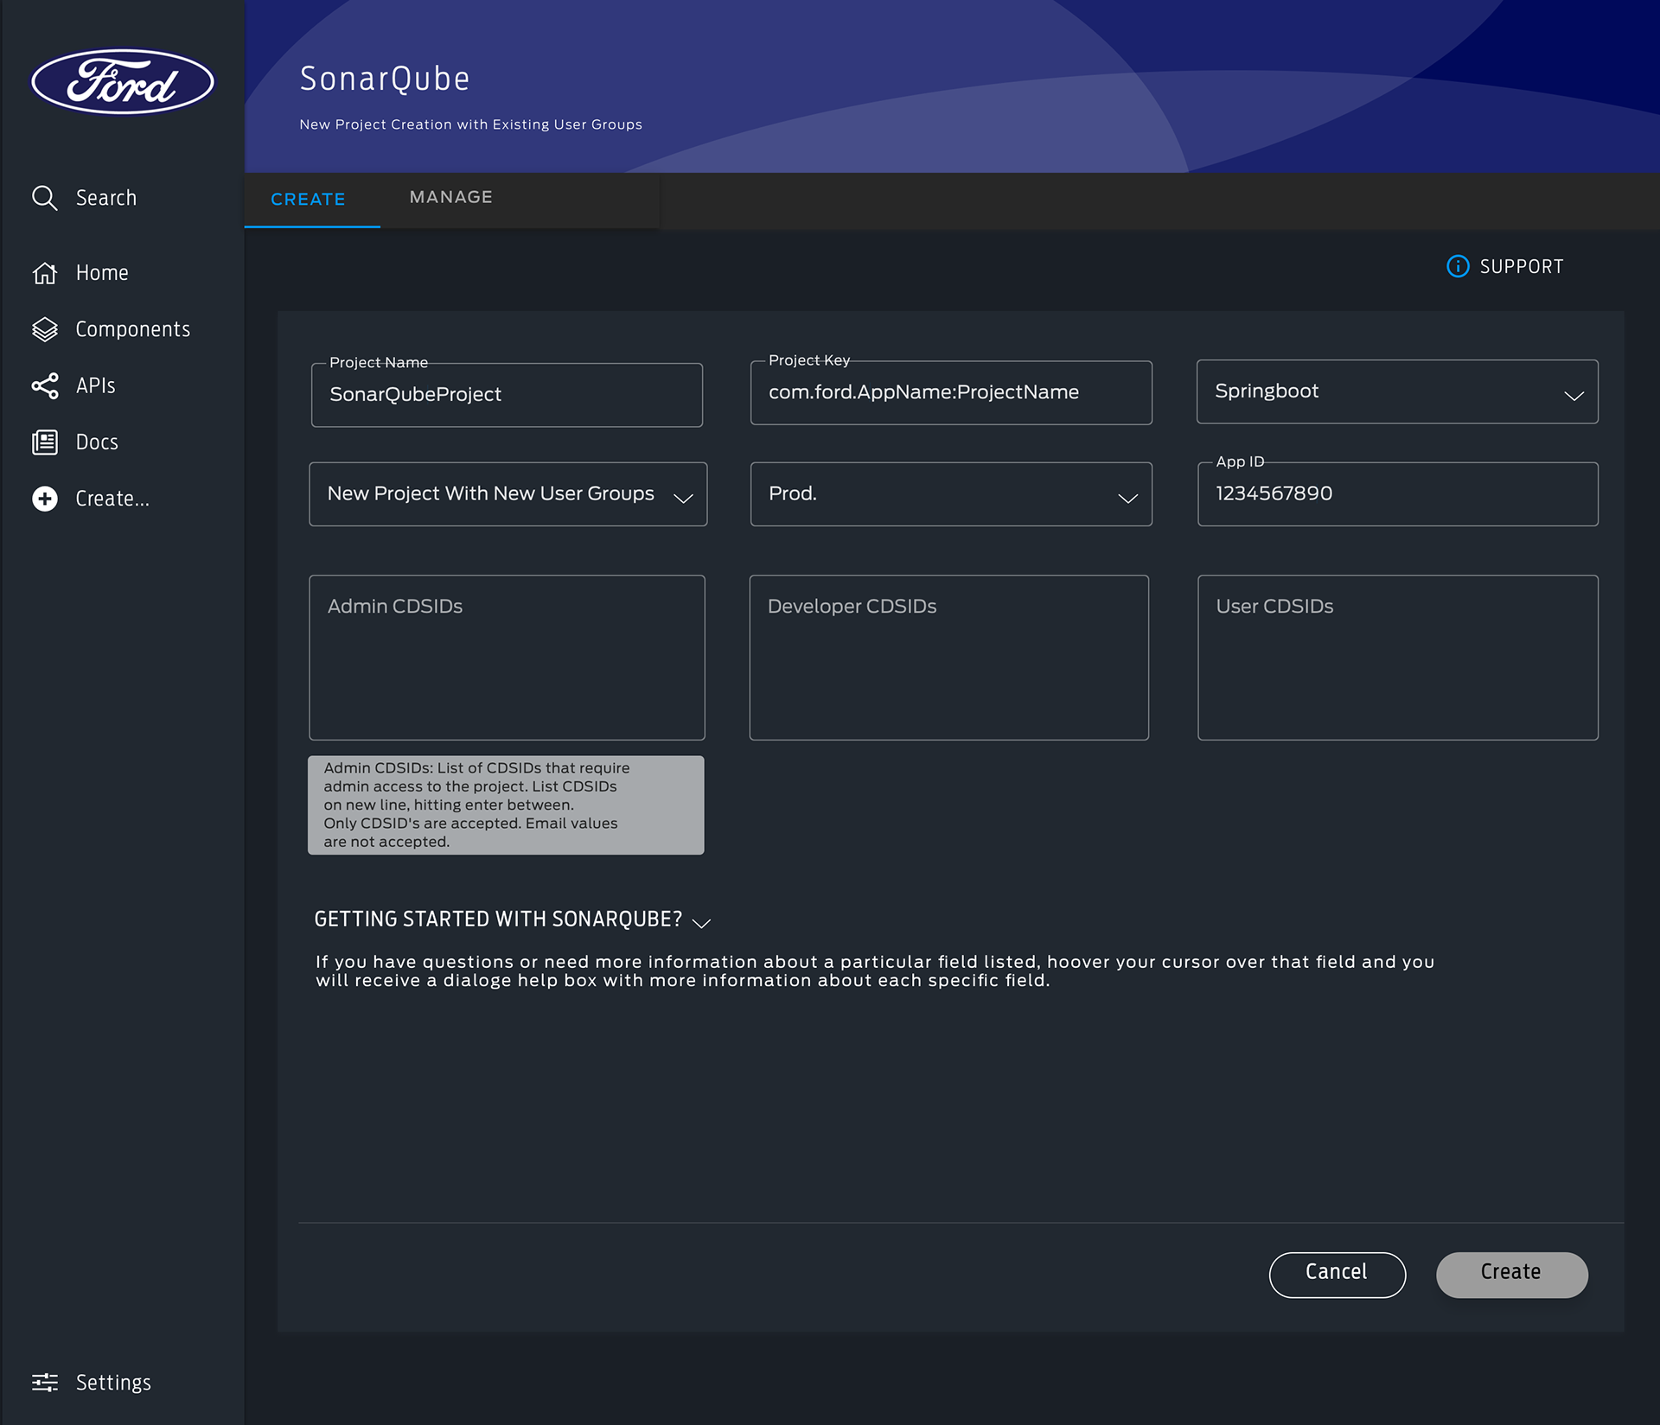Open the Springboot dropdown
The width and height of the screenshot is (1660, 1425).
1397,391
